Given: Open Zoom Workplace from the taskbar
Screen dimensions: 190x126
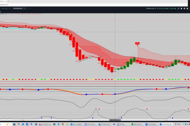Looking at the screenshot, I should (153, 124).
